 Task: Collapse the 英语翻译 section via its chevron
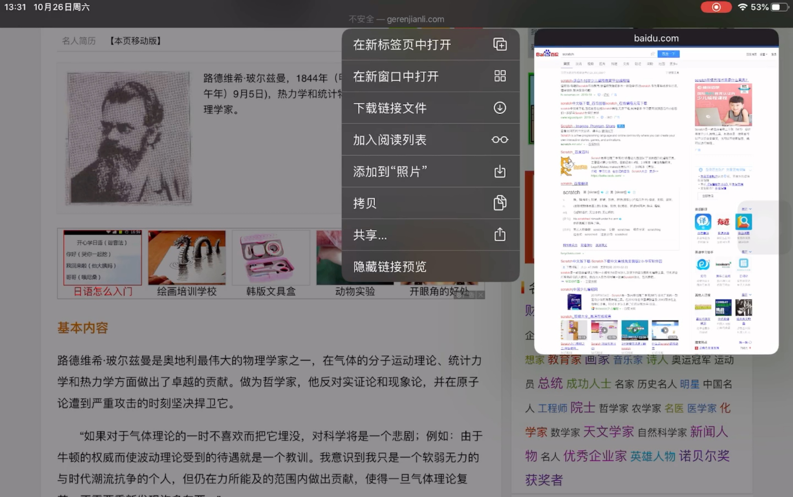pyautogui.click(x=750, y=209)
